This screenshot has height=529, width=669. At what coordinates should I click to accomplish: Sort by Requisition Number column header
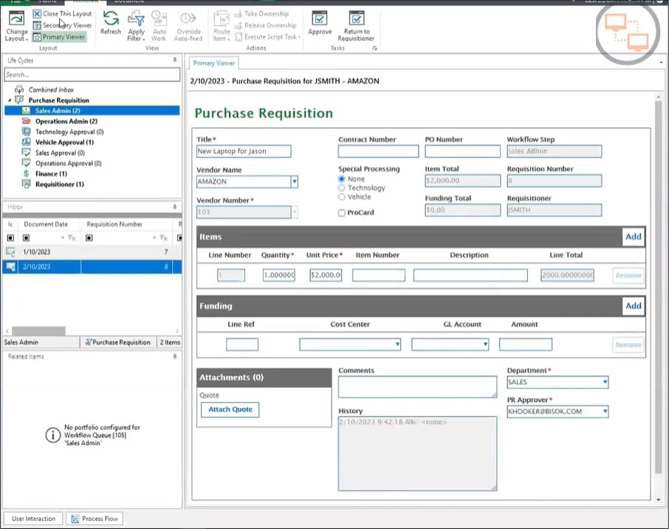tap(114, 224)
